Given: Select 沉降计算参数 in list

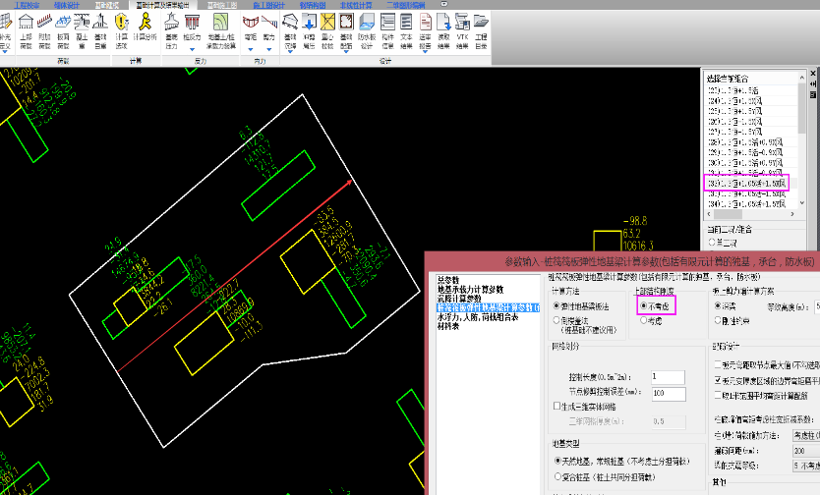Looking at the screenshot, I should point(459,299).
